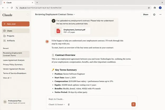Start a New chat
The width and height of the screenshot is (165, 110).
[16, 24]
